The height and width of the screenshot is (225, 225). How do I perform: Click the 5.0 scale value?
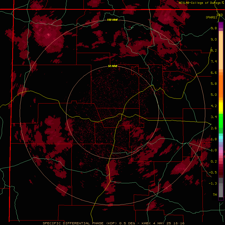tap(214, 95)
